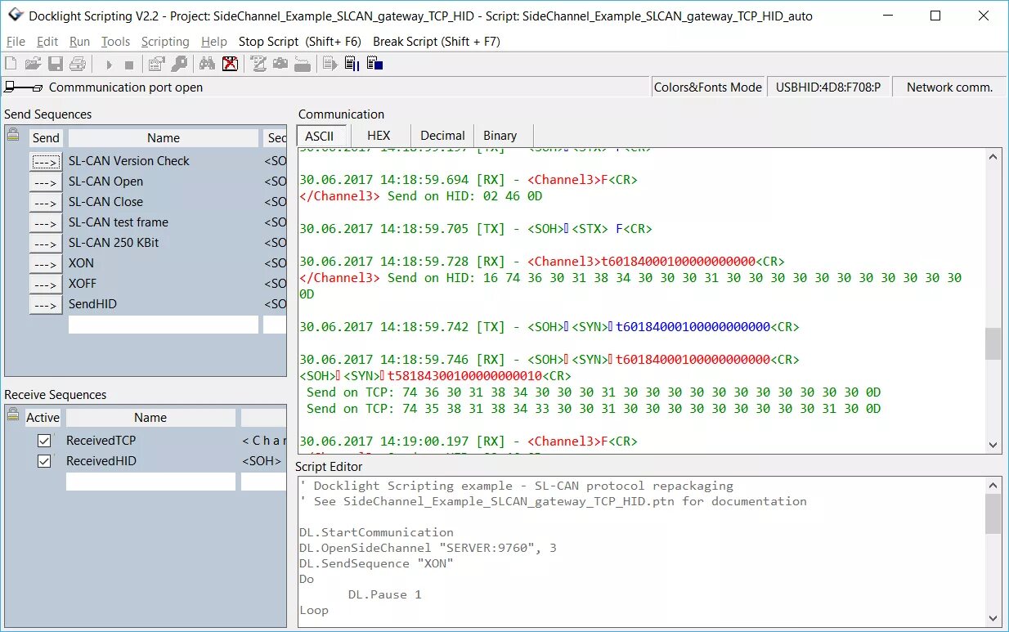
Task: Switch to the HEX tab
Action: click(x=379, y=136)
